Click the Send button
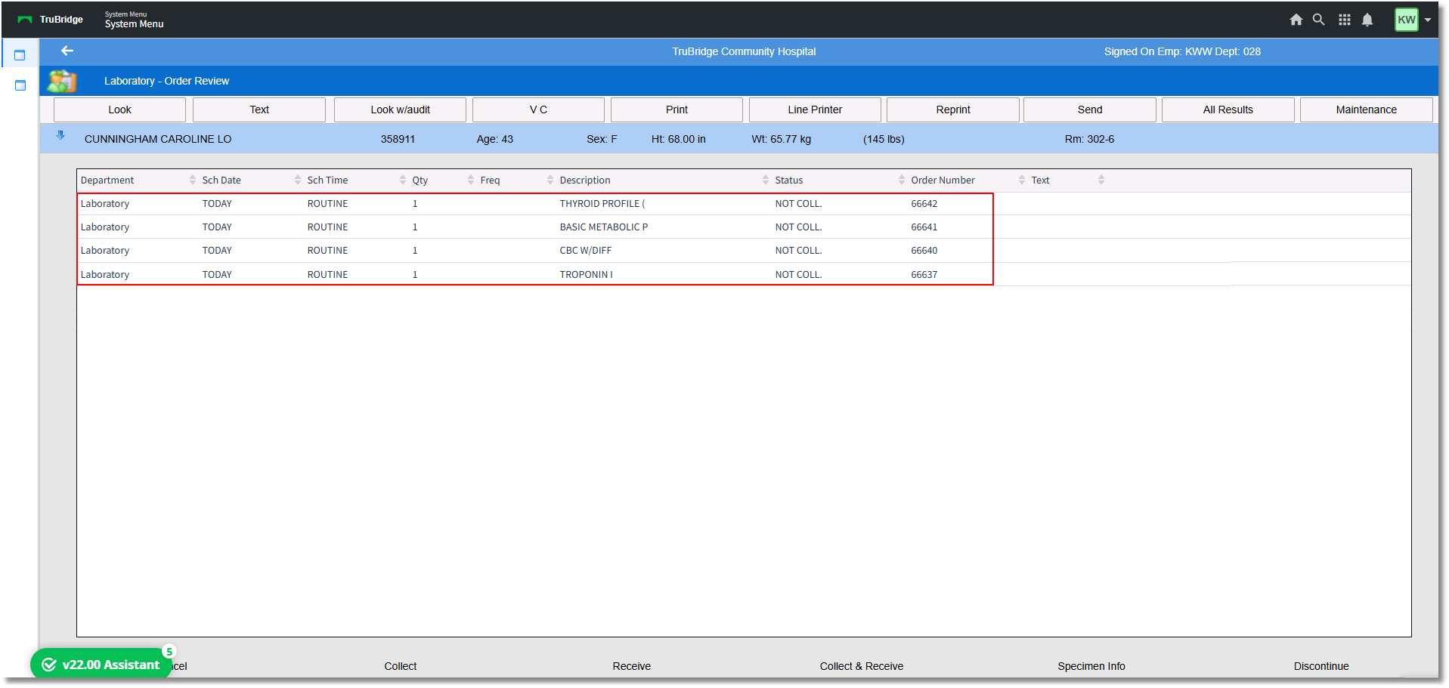This screenshot has height=688, width=1449. point(1090,110)
